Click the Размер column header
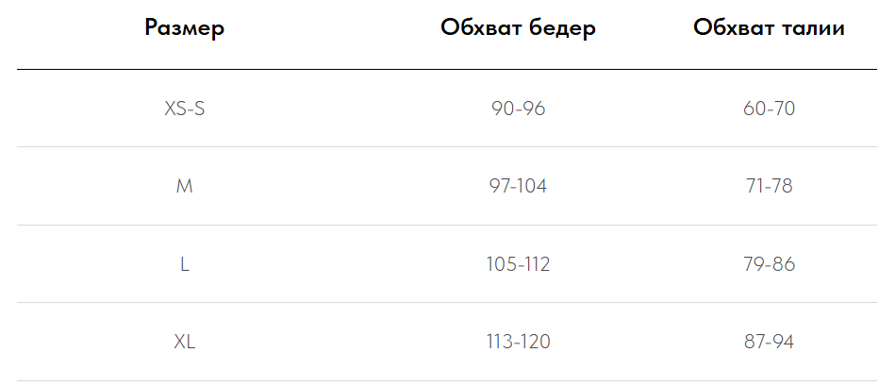This screenshot has height=386, width=895. 184,28
